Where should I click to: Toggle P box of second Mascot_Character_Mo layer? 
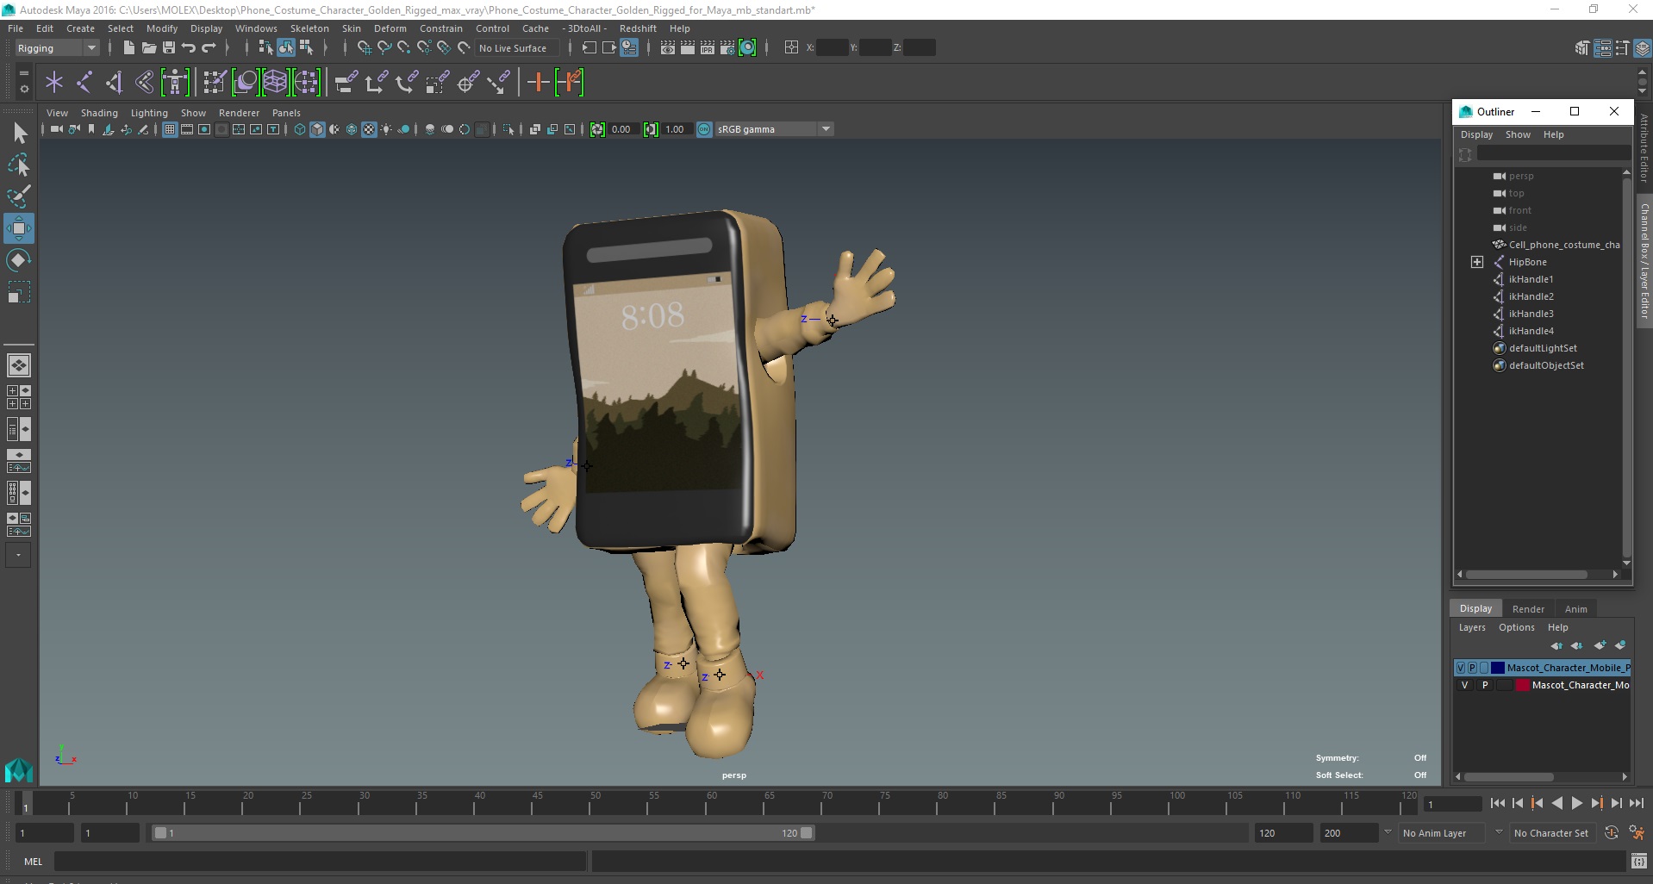(x=1485, y=685)
